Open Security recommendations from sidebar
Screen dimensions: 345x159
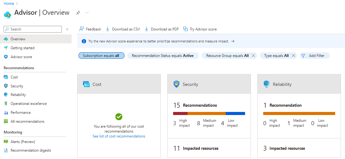pyautogui.click(x=17, y=86)
